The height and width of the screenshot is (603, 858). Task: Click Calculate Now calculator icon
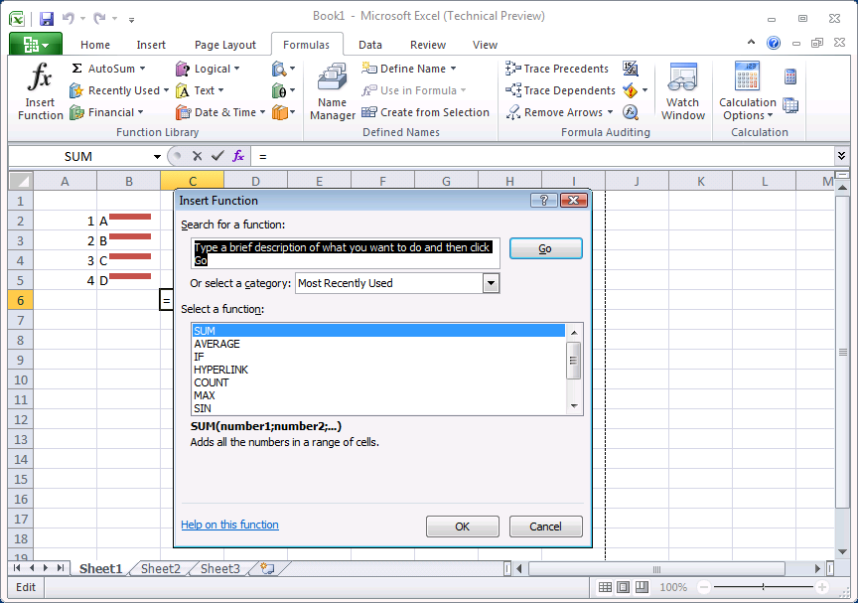click(x=790, y=76)
